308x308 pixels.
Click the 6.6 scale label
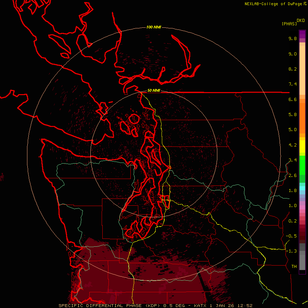coord(293,99)
